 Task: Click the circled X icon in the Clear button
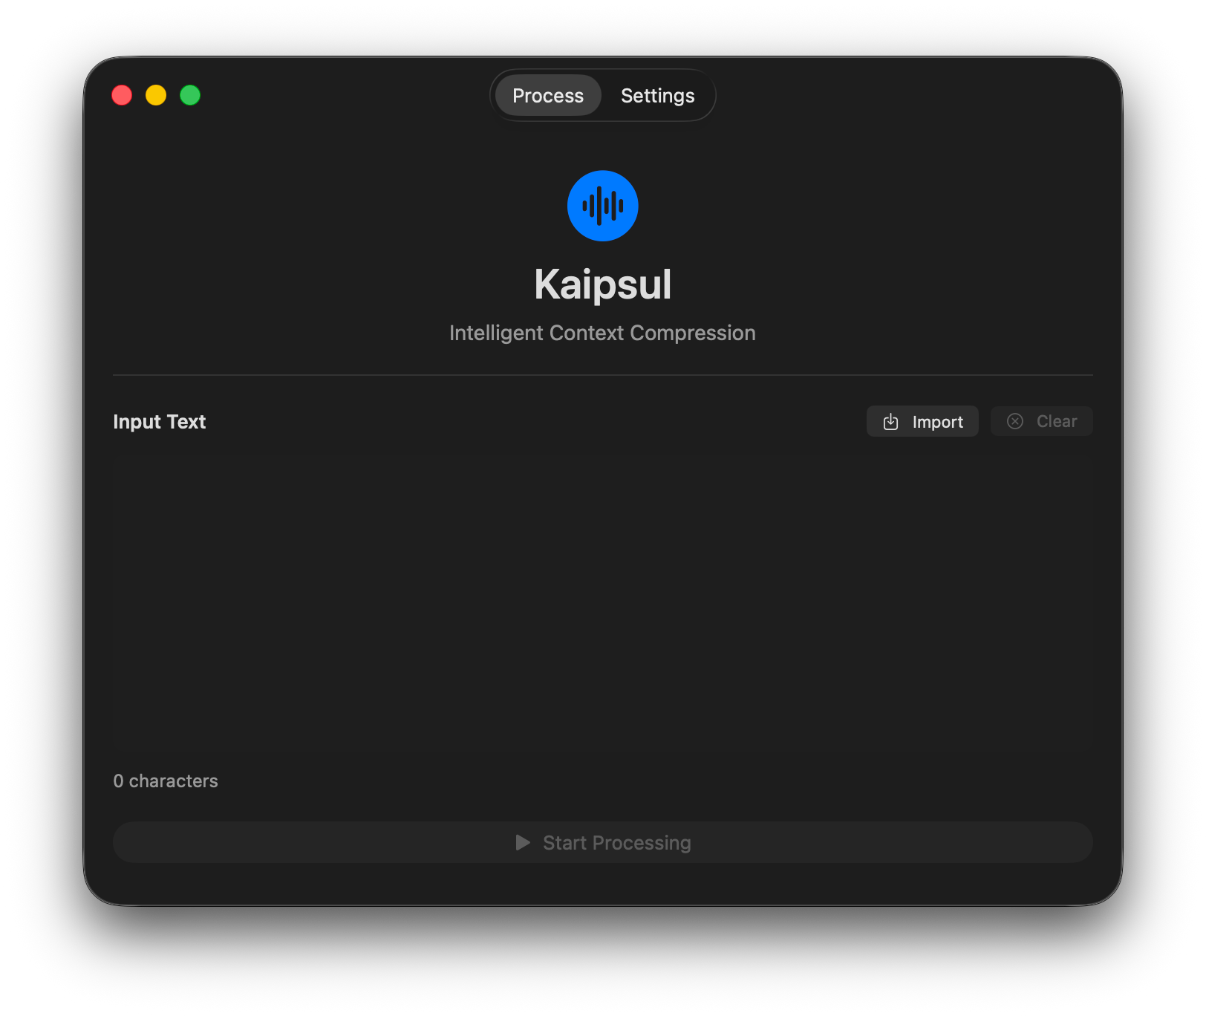point(1014,421)
